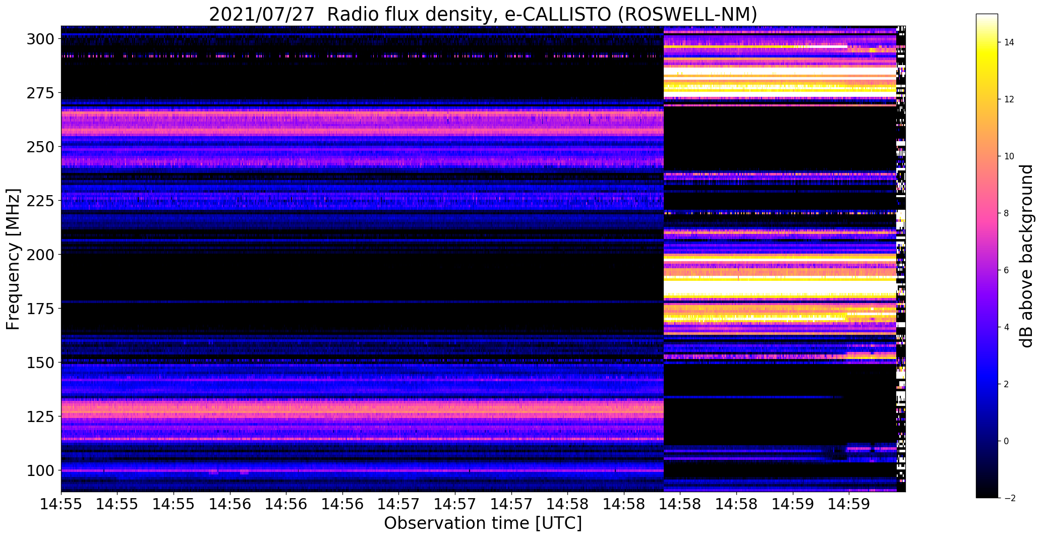Click the plot title mentioning e-CALLISTO ROSWELL-NM
This screenshot has height=538, width=1042.
click(x=483, y=15)
